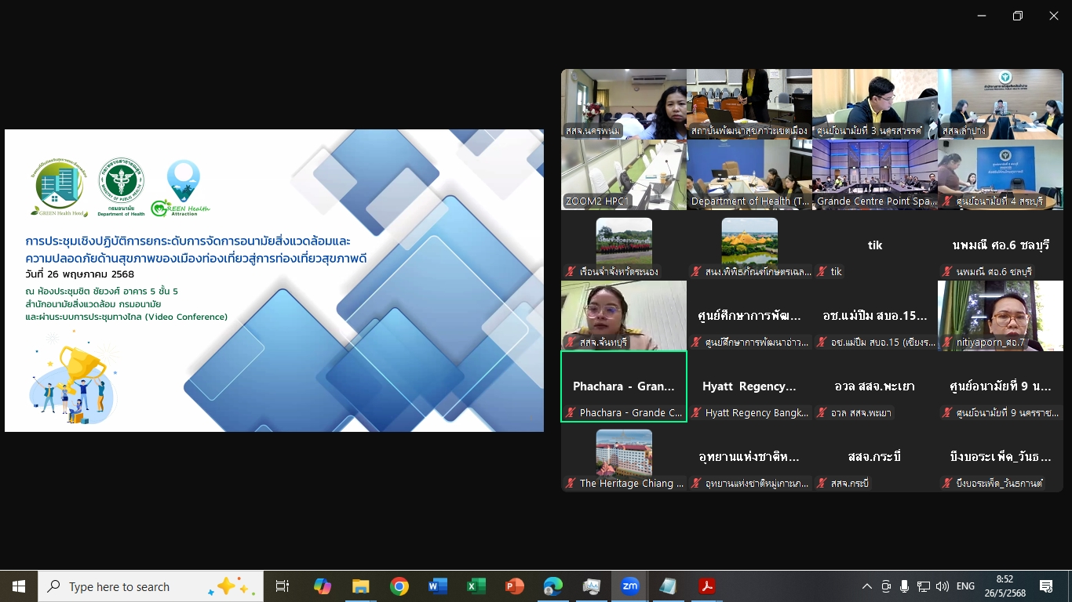Click the muted mic icon on อช.แม่ปิม สบอ.15

click(x=822, y=343)
